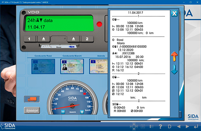The width and height of the screenshot is (201, 131).
Task: Select Conducente Bianchi driver card
Action: point(72,66)
